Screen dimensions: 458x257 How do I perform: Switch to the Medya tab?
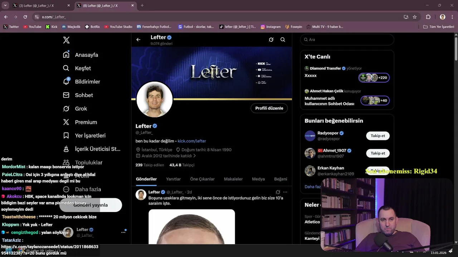258,179
